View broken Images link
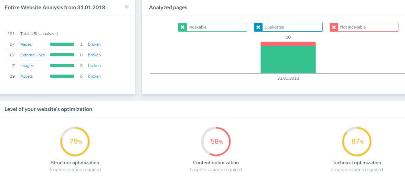 tap(94, 66)
